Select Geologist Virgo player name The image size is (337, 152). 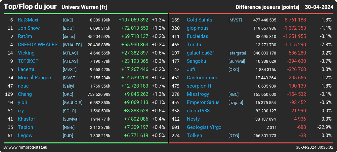(x=204, y=127)
